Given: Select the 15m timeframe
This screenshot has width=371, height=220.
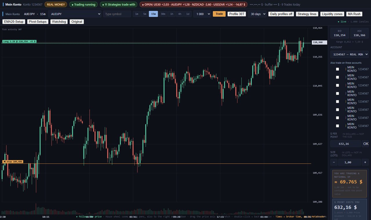Looking at the screenshot, I should click(x=153, y=14).
